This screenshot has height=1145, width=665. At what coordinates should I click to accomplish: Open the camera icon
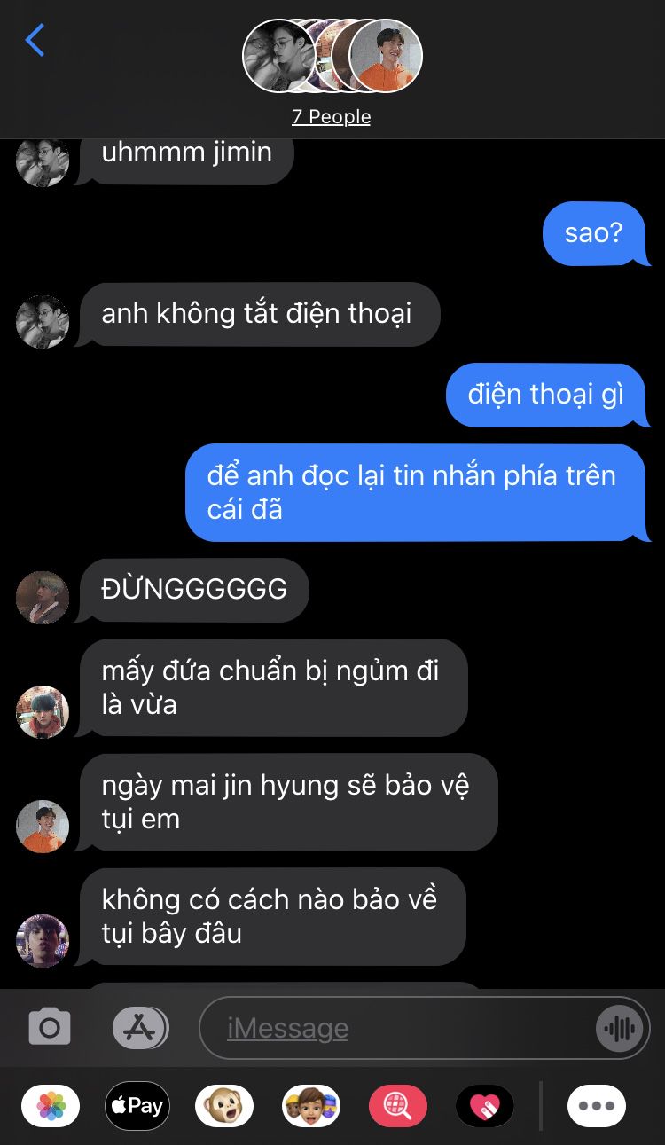tap(50, 1028)
